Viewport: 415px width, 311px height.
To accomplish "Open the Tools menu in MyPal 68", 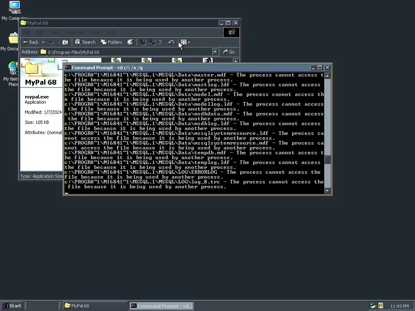I will [95, 32].
